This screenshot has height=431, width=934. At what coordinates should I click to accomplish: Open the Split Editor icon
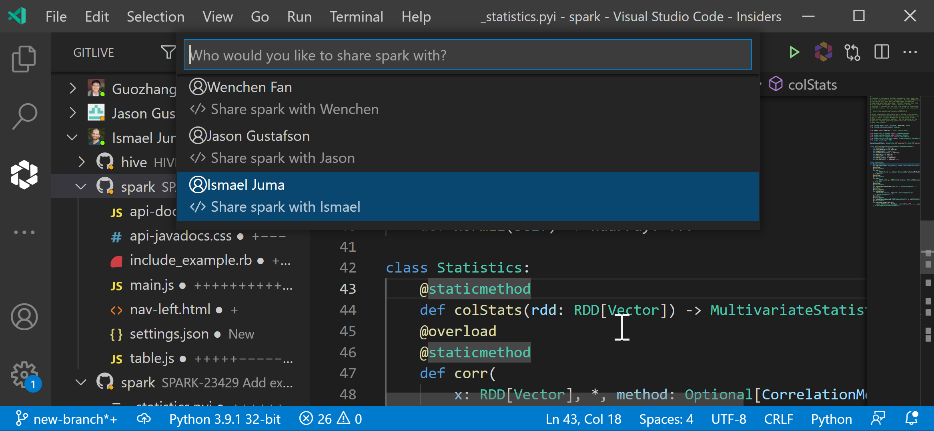click(x=882, y=52)
